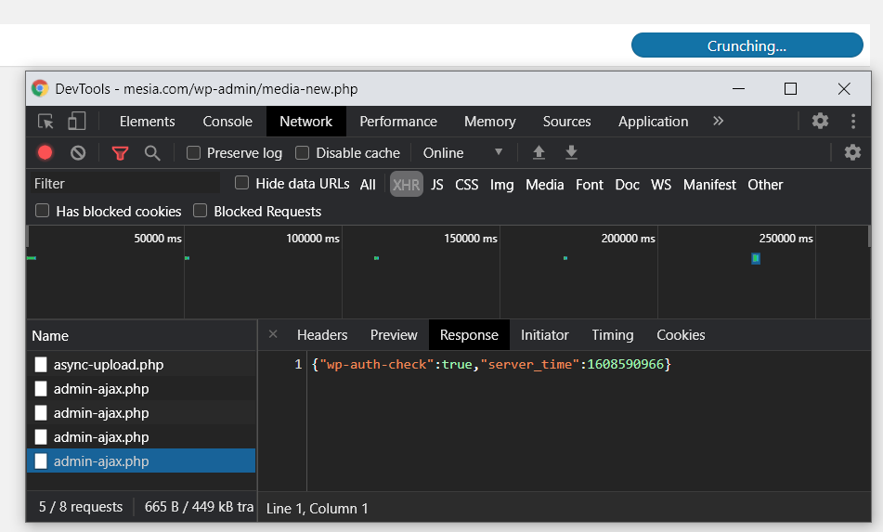Viewport: 883px width, 532px height.
Task: Show the request Initiator tab
Action: pos(544,335)
